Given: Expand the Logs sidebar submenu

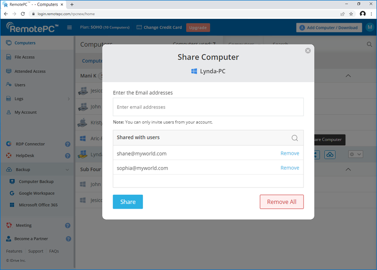Looking at the screenshot, I should [x=69, y=99].
